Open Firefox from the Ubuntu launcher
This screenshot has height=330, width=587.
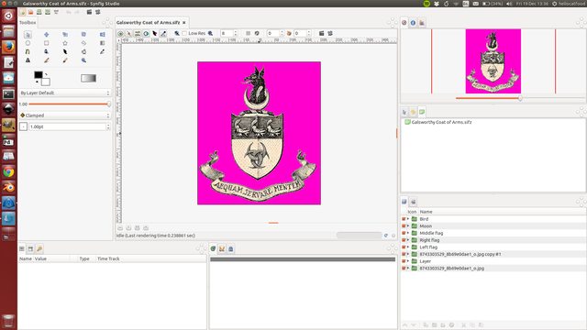tap(8, 47)
